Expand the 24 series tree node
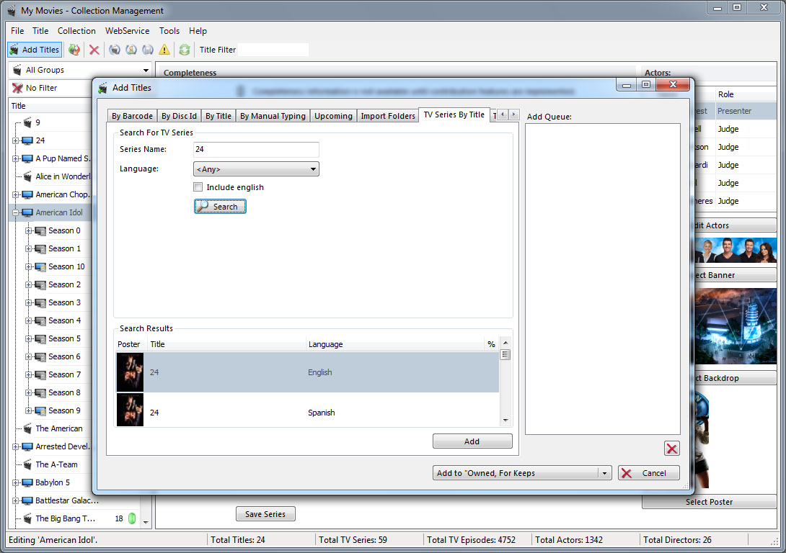The width and height of the screenshot is (786, 553). coord(16,140)
